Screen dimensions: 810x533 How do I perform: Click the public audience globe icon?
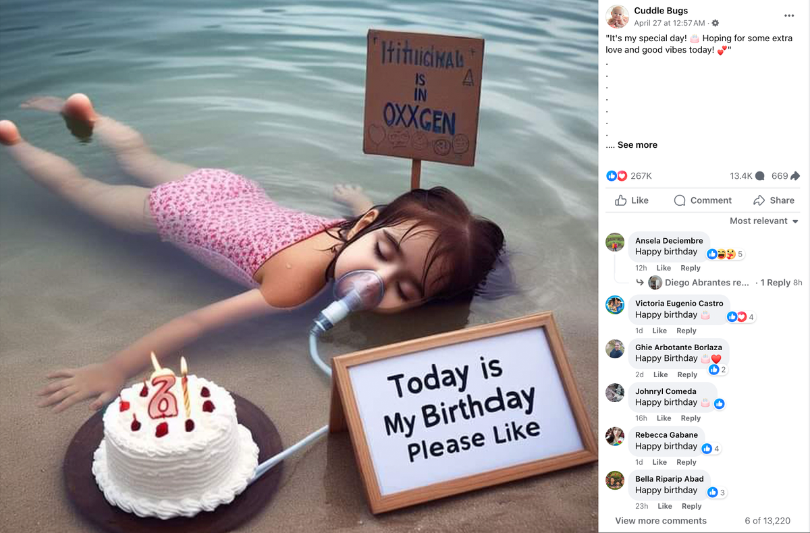tap(715, 23)
